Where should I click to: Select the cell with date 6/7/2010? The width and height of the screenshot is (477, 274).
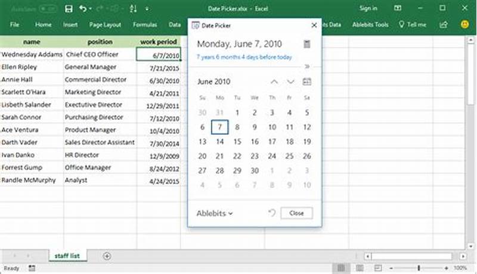pyautogui.click(x=159, y=54)
